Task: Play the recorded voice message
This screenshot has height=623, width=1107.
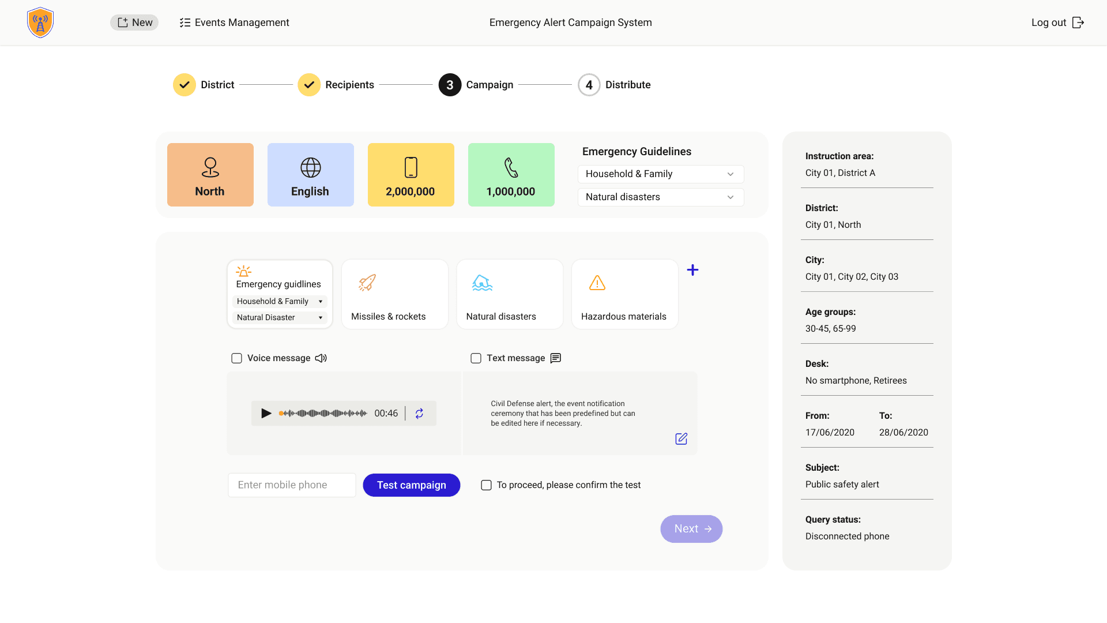Action: [x=266, y=413]
